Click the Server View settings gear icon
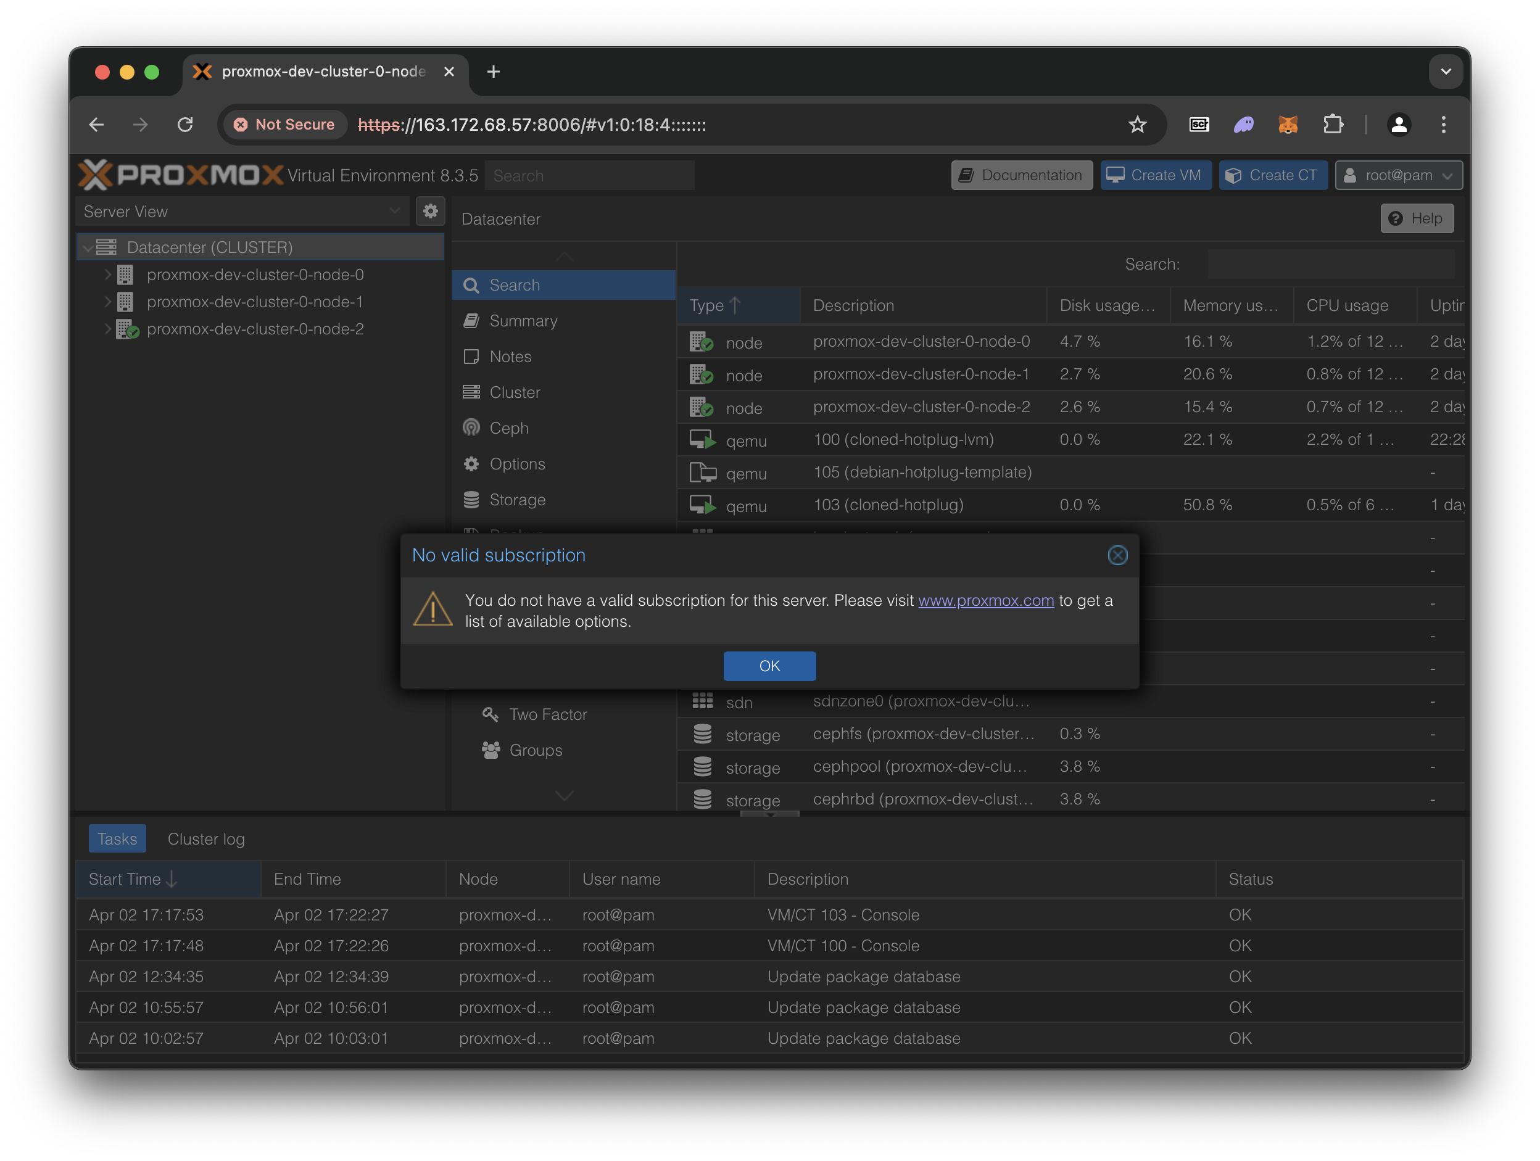The image size is (1540, 1161). (430, 211)
